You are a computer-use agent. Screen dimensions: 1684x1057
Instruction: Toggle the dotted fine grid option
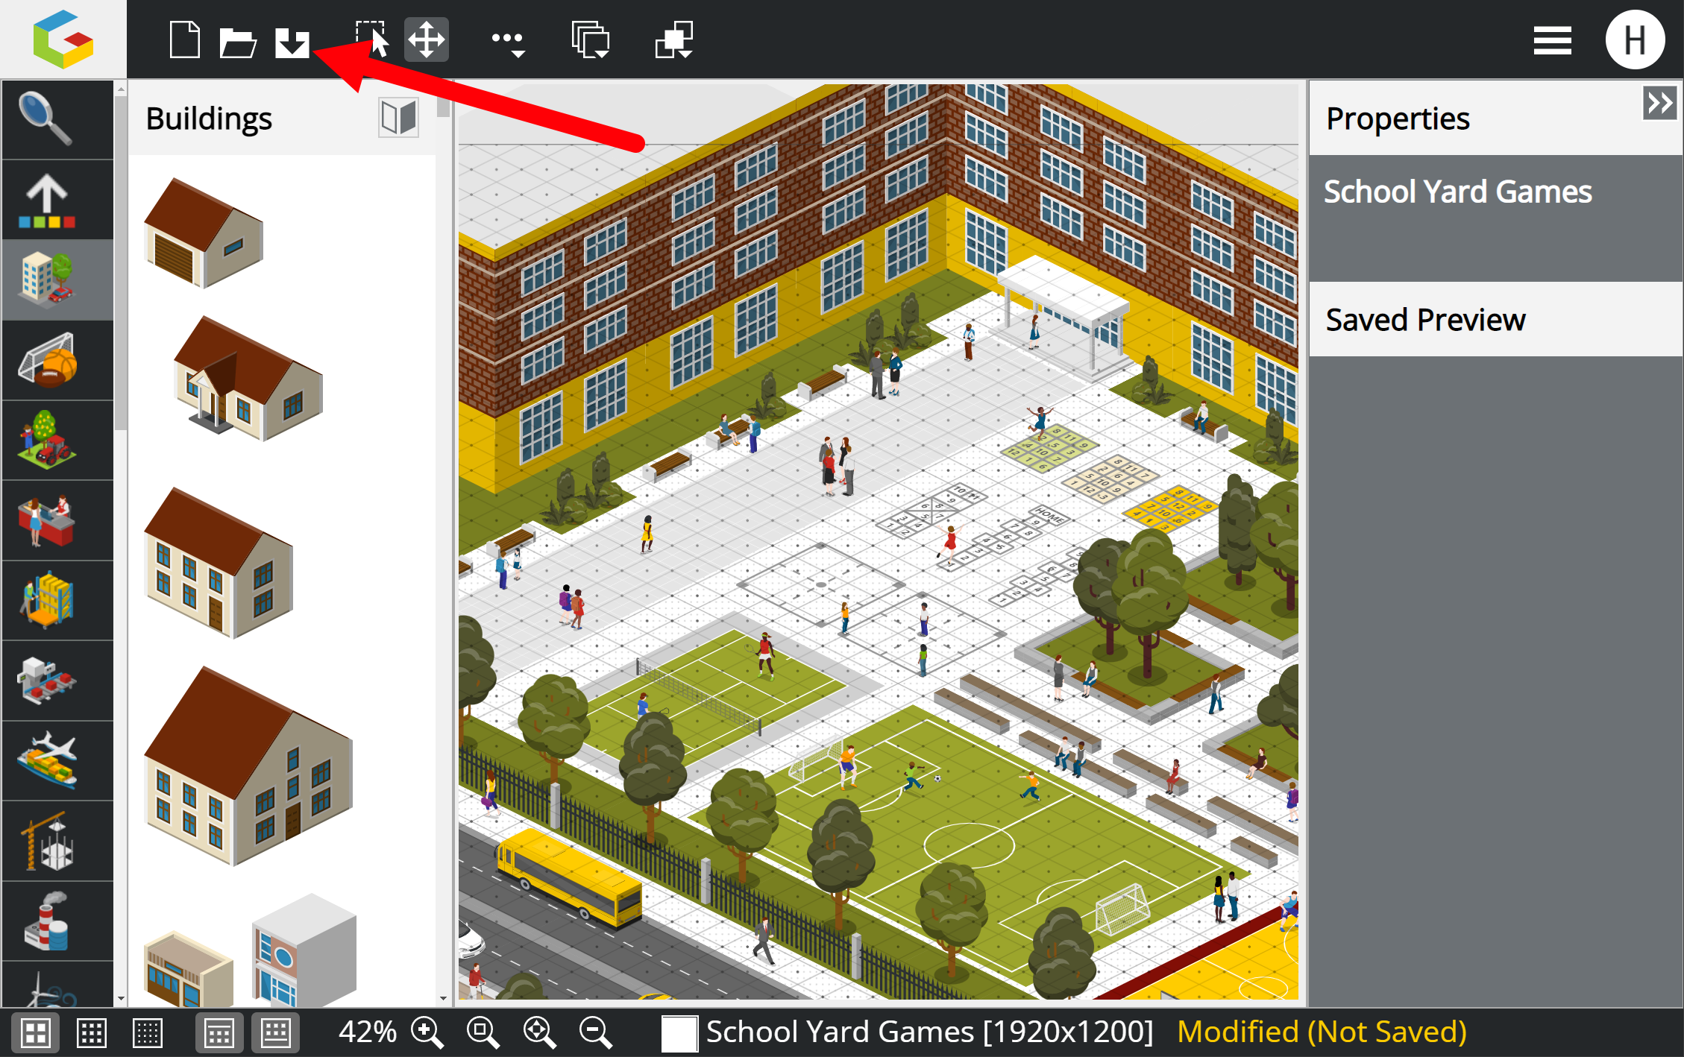pos(147,1033)
